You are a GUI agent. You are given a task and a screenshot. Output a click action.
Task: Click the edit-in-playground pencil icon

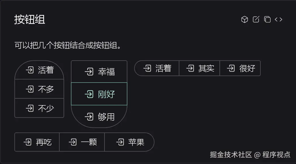256,19
